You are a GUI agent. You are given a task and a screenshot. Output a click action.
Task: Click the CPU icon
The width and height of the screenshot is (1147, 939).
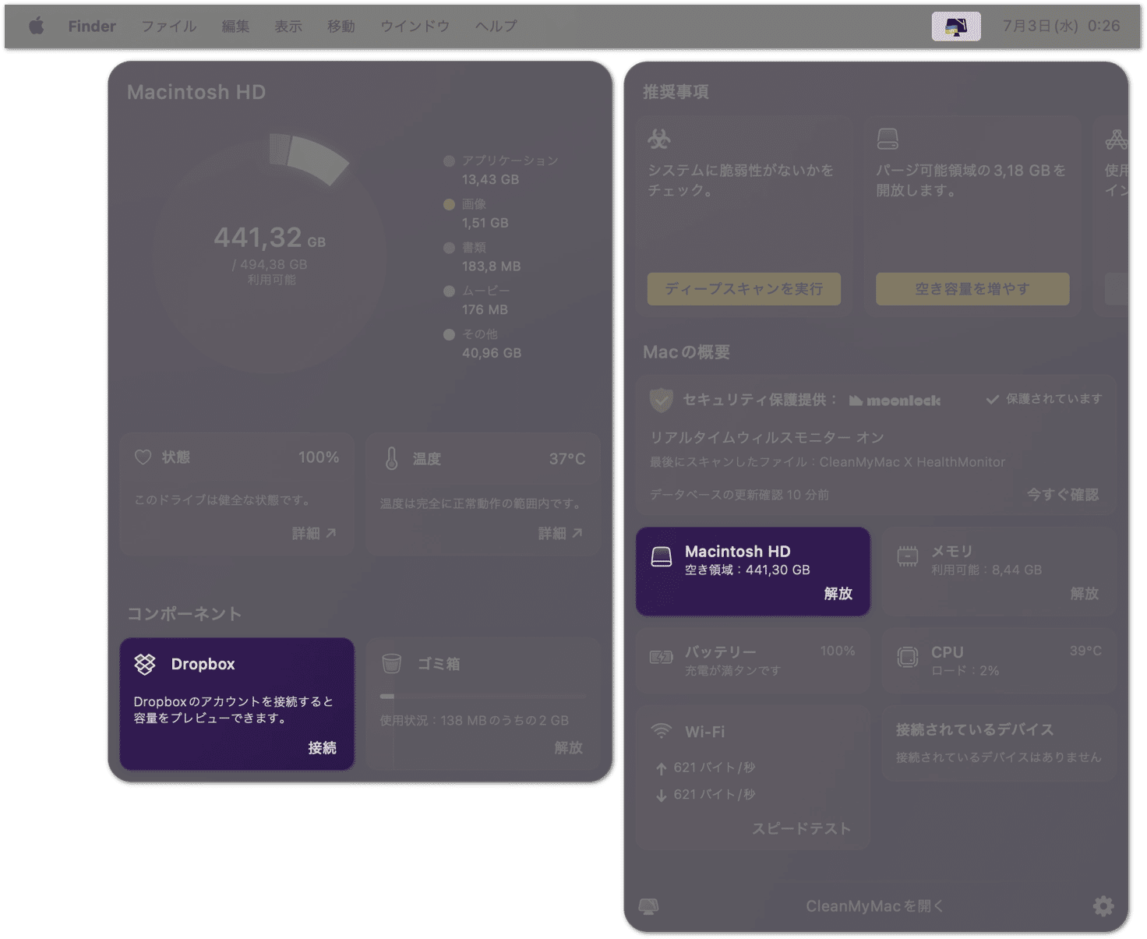(908, 657)
